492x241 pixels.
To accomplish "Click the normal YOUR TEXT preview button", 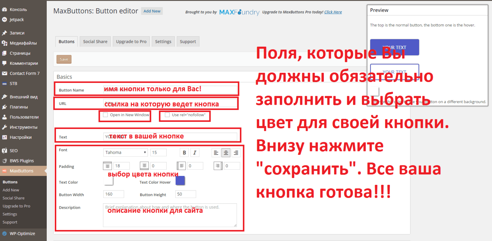I will [x=395, y=47].
